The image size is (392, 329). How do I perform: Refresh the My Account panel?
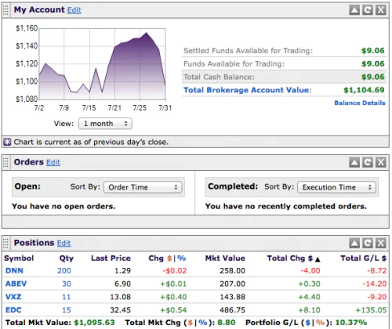point(368,10)
